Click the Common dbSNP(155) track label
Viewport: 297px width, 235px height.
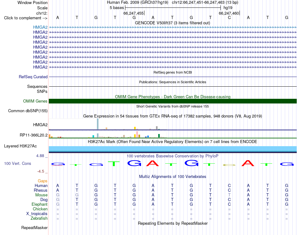pyautogui.click(x=28, y=111)
